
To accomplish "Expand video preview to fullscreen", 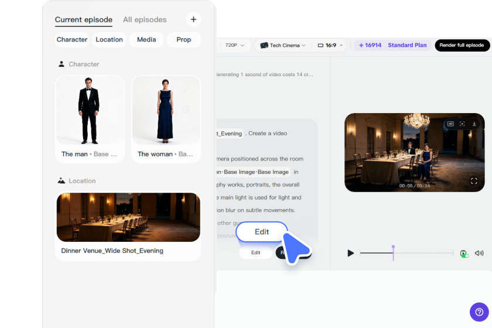I will 474,181.
